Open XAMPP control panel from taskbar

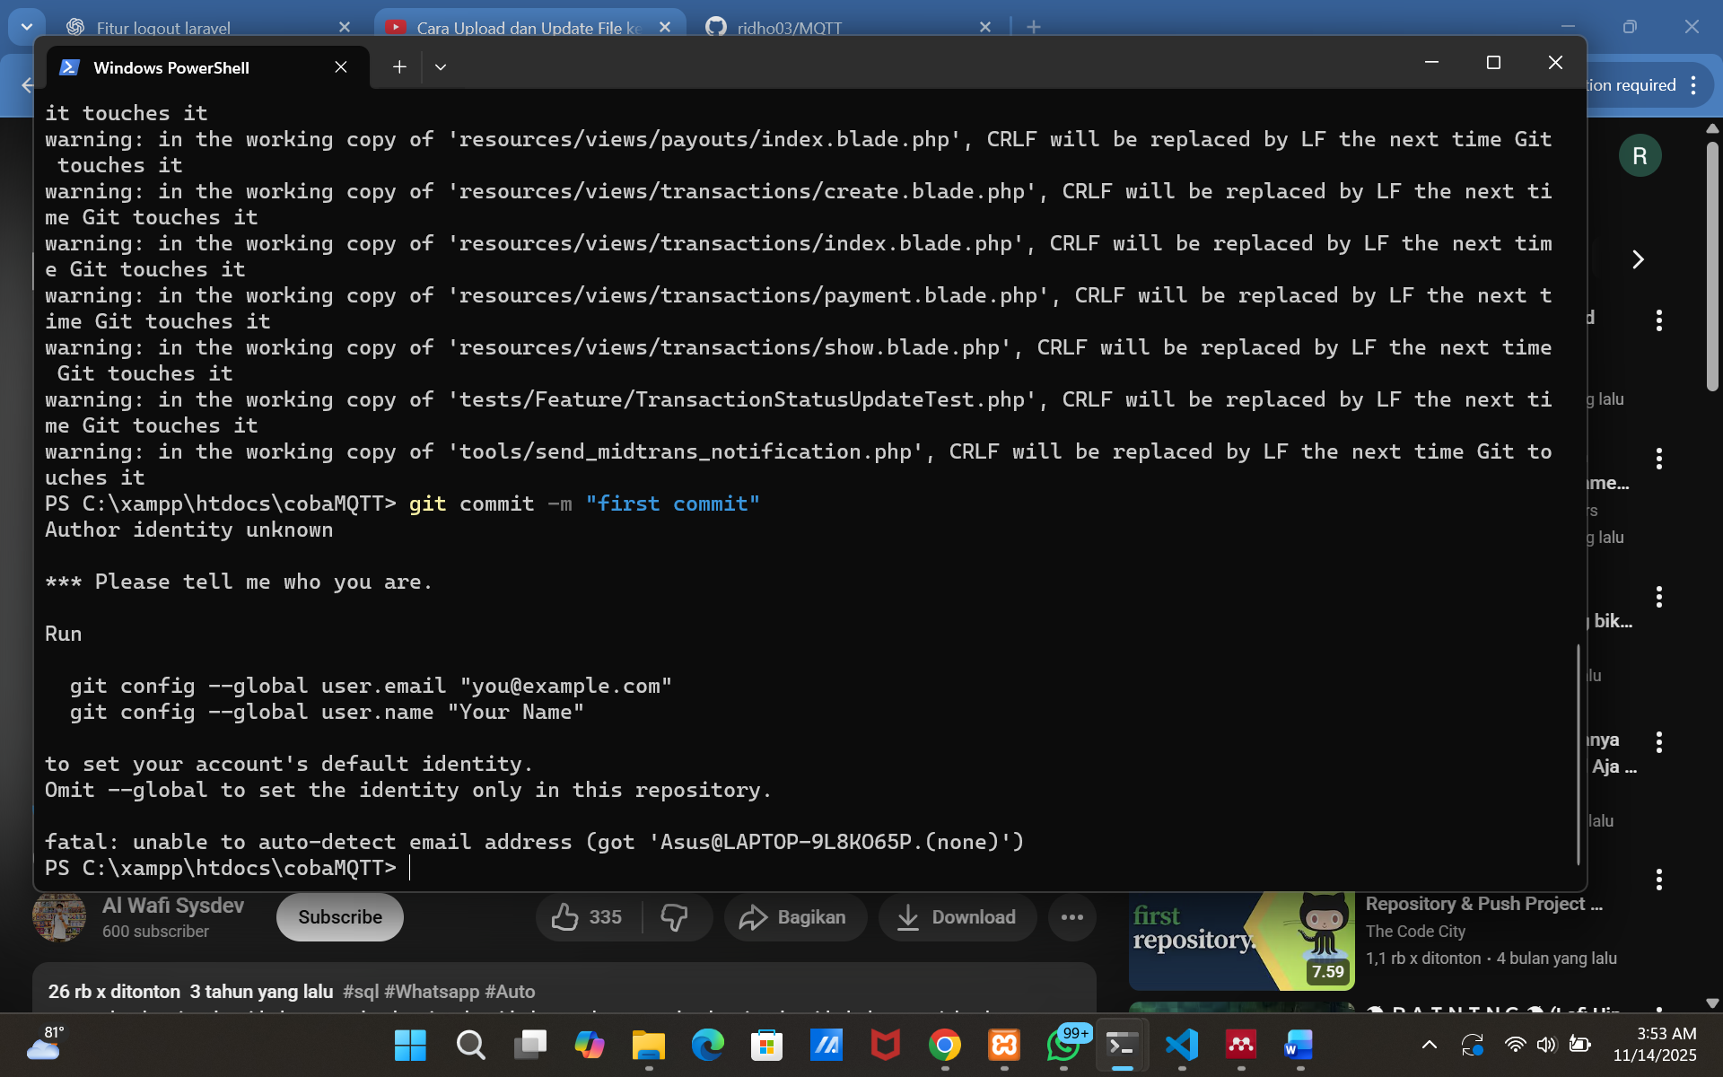point(1003,1046)
